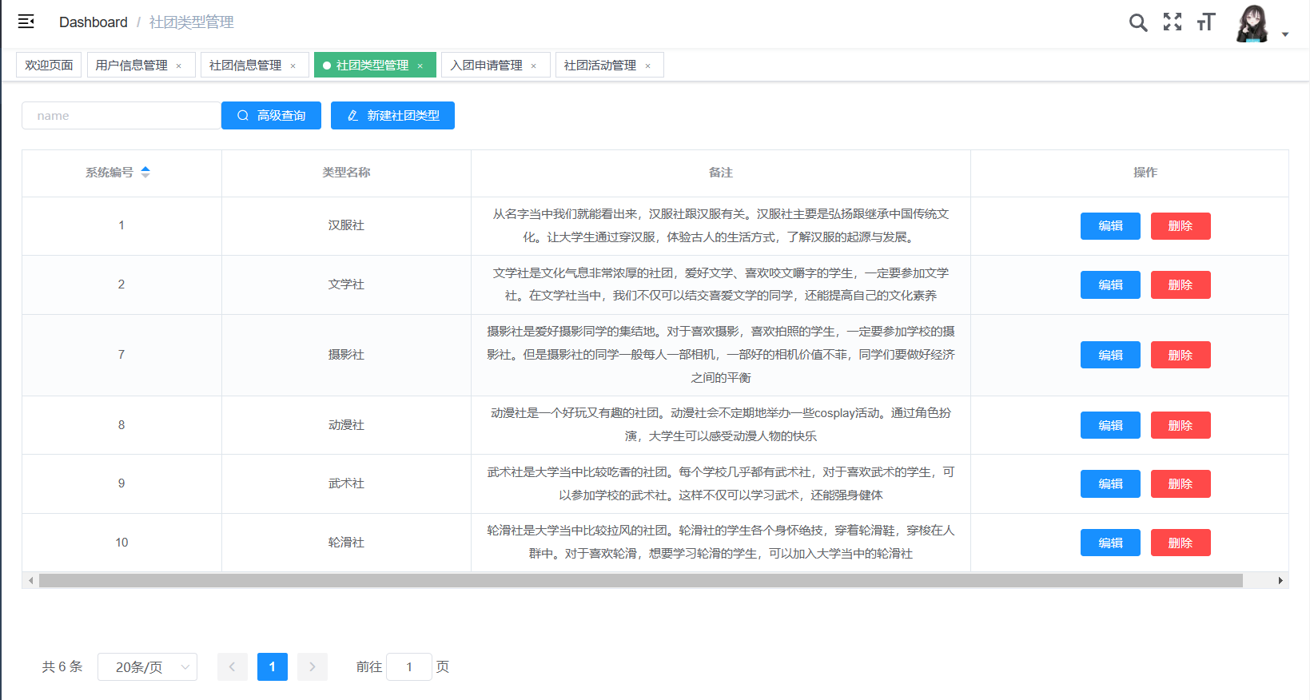The image size is (1310, 700).
Task: Switch to the 欢迎页面 tab
Action: [49, 66]
